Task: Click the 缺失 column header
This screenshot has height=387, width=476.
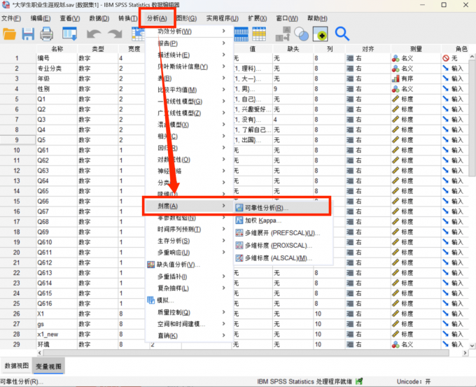Action: (293, 49)
